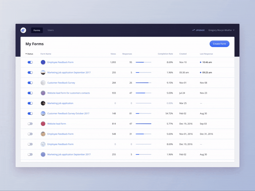Switch to the Forms tab
Viewport: 255px width, 191px height.
tap(37, 30)
